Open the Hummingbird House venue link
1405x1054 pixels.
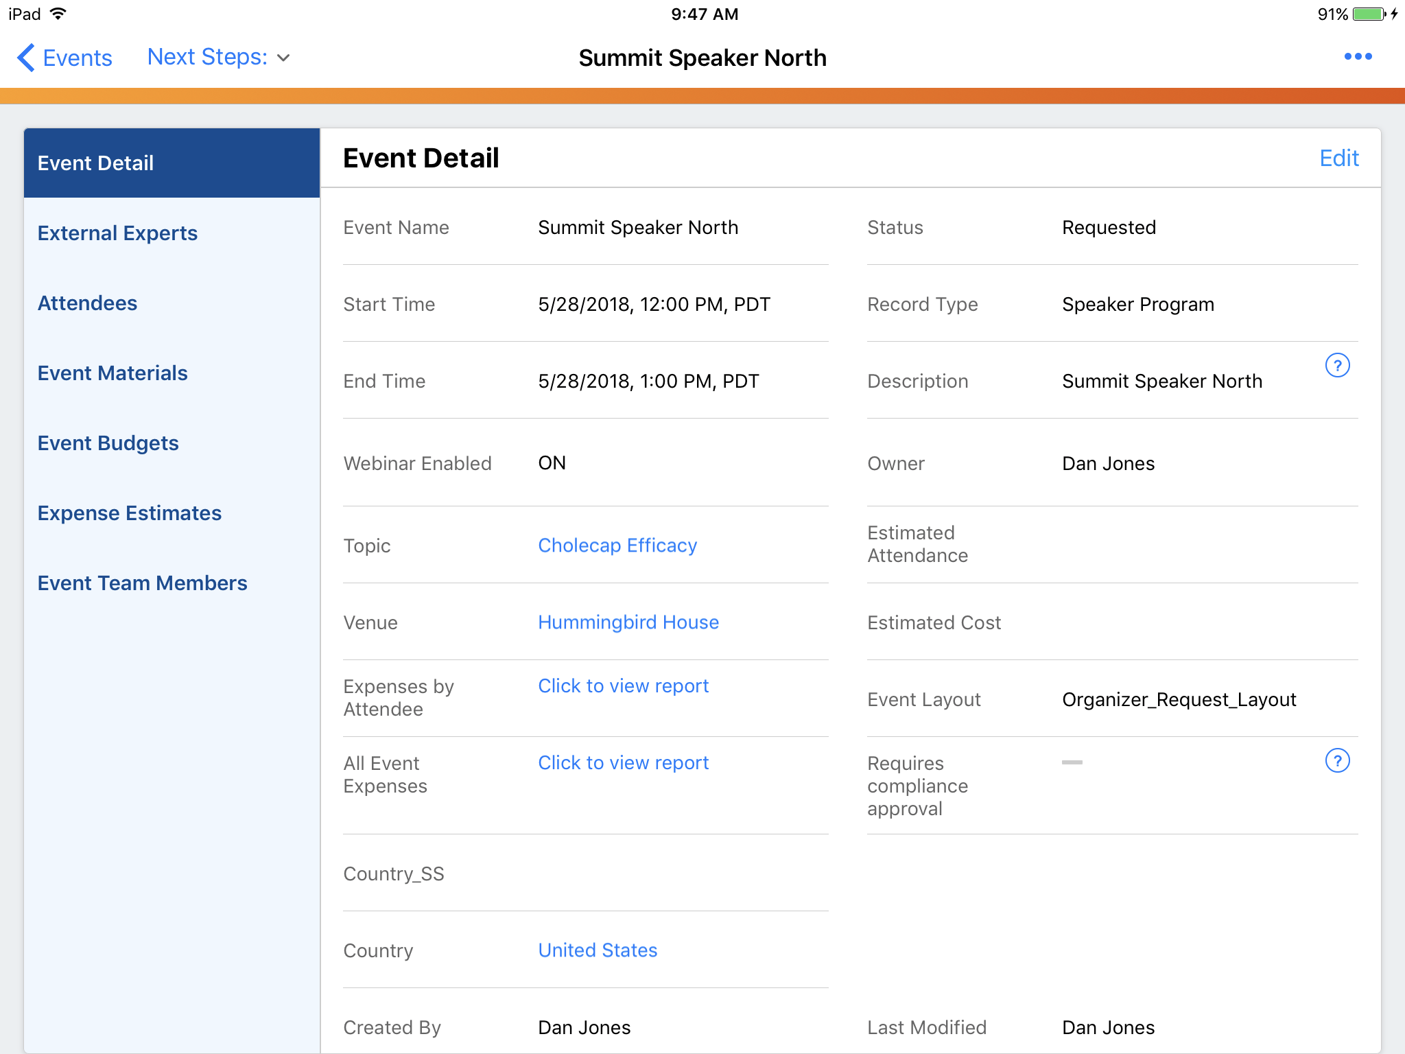[628, 622]
